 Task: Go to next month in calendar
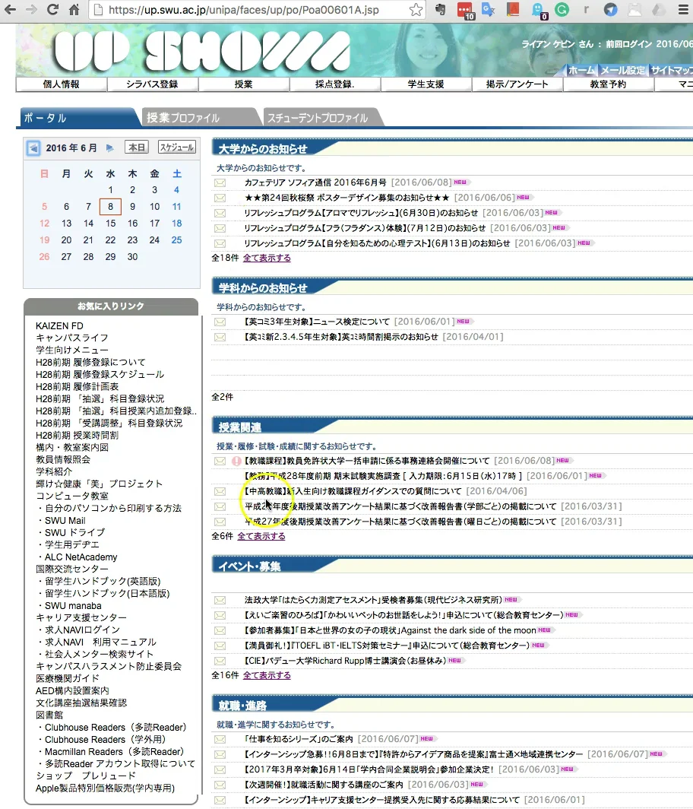(110, 148)
